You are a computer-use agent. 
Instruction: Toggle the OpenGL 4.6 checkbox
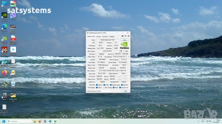pyautogui.click(x=120, y=87)
